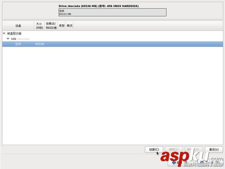Collapse the 硬盘驱动器 tree node
Screen dimensions: 225x169
[4, 33]
